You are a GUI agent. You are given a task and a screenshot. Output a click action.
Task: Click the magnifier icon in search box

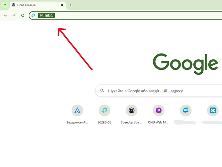[102, 91]
